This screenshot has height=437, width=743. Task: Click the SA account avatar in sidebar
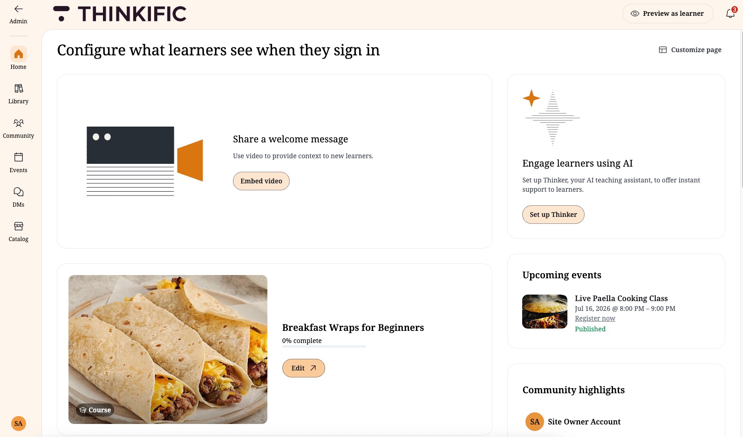pyautogui.click(x=18, y=424)
